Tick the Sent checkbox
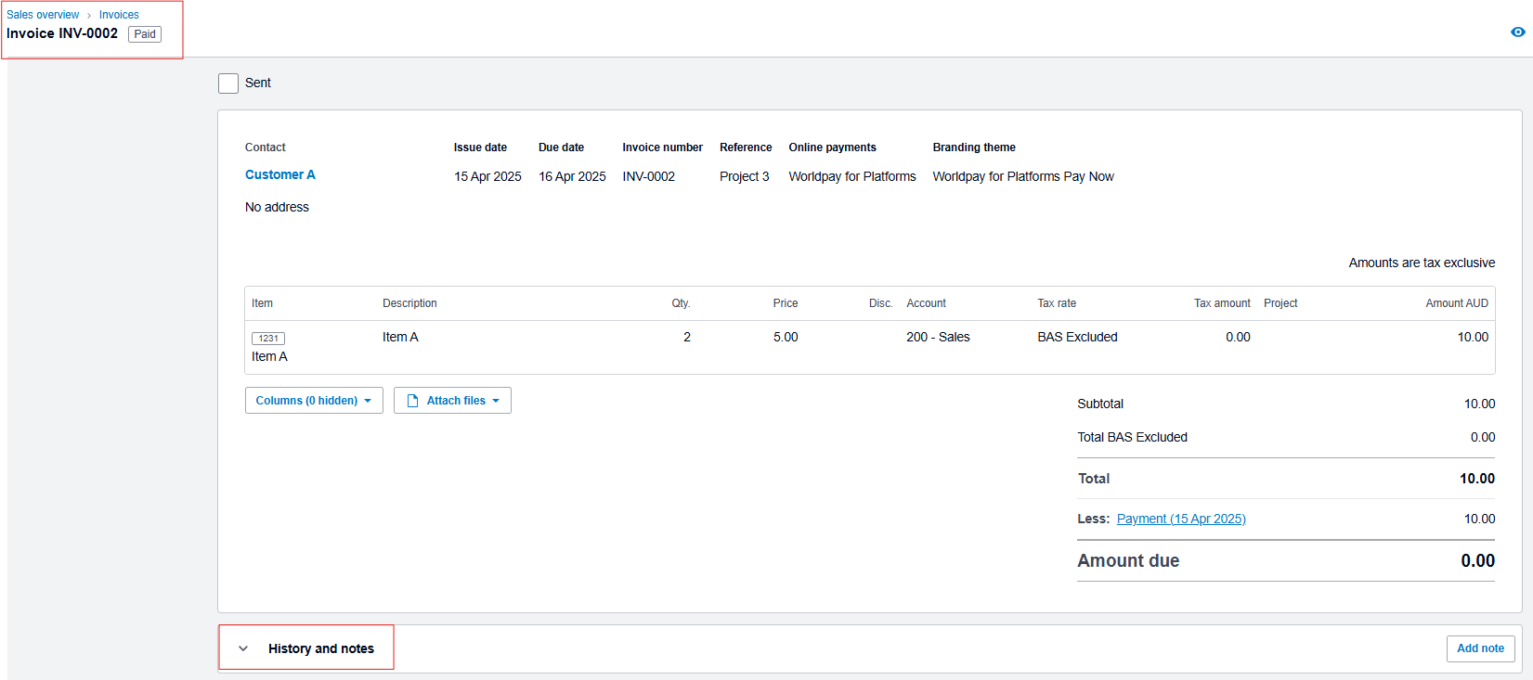The width and height of the screenshot is (1533, 680). (x=228, y=83)
